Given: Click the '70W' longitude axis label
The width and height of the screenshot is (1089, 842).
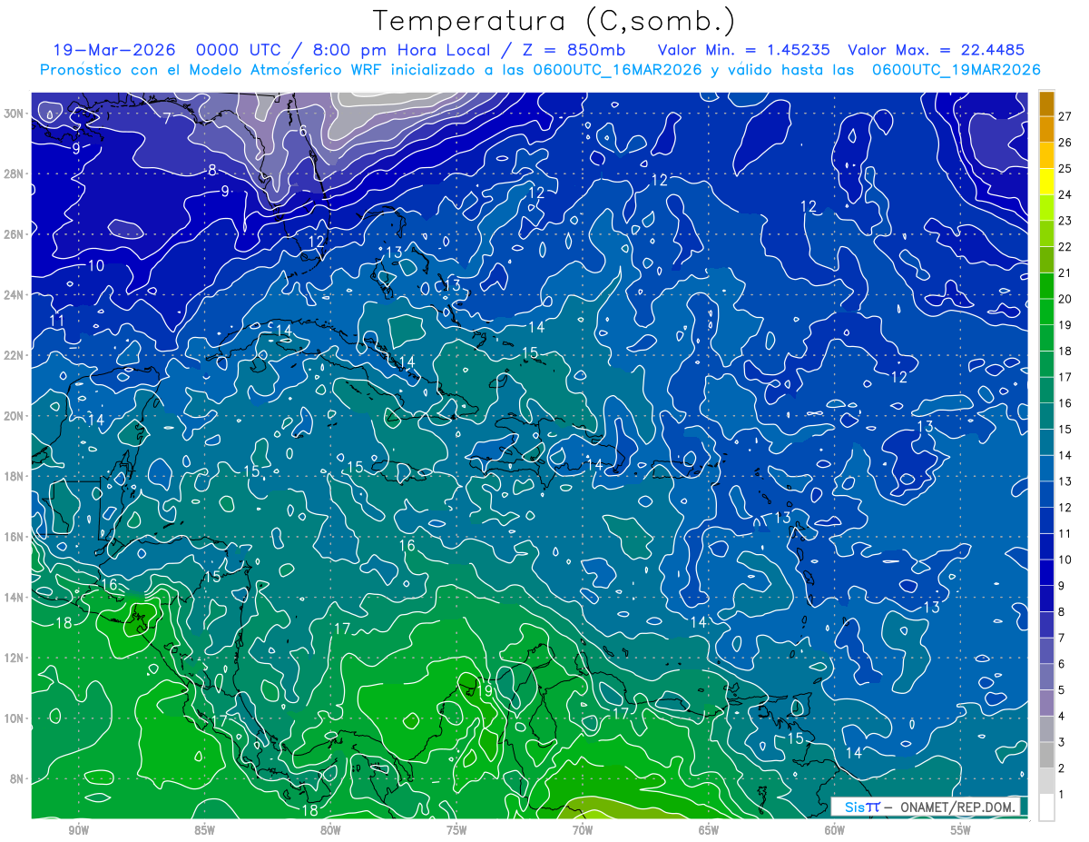Looking at the screenshot, I should [x=583, y=831].
